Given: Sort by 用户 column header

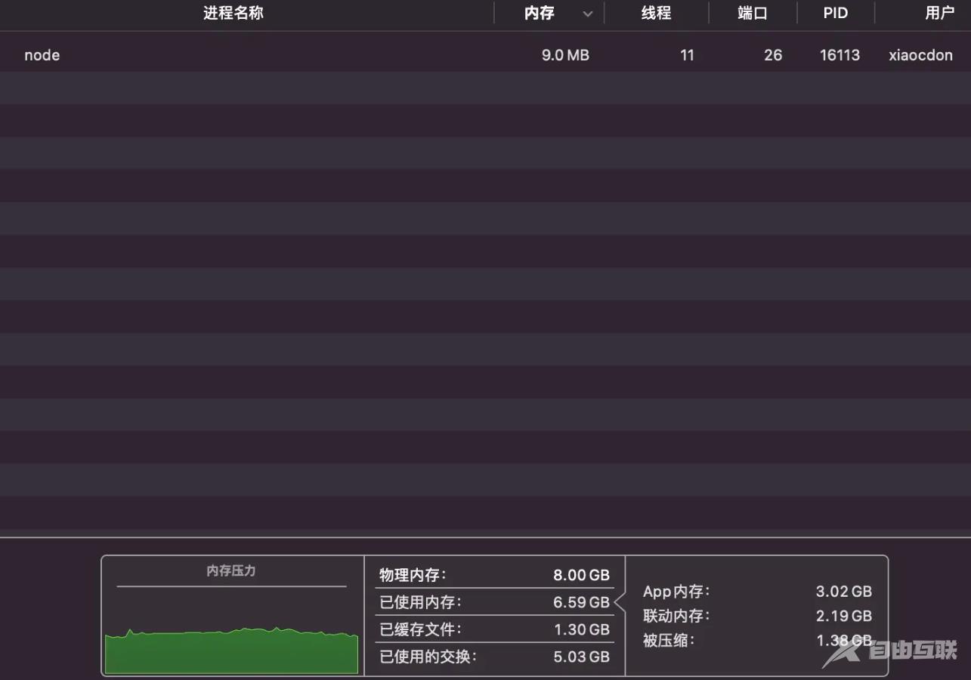Looking at the screenshot, I should [x=940, y=13].
